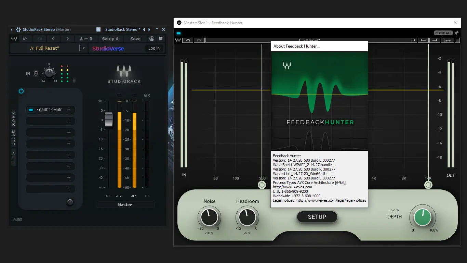Click the SETUP button in Feedback Hunter
The height and width of the screenshot is (263, 467).
pos(317,217)
